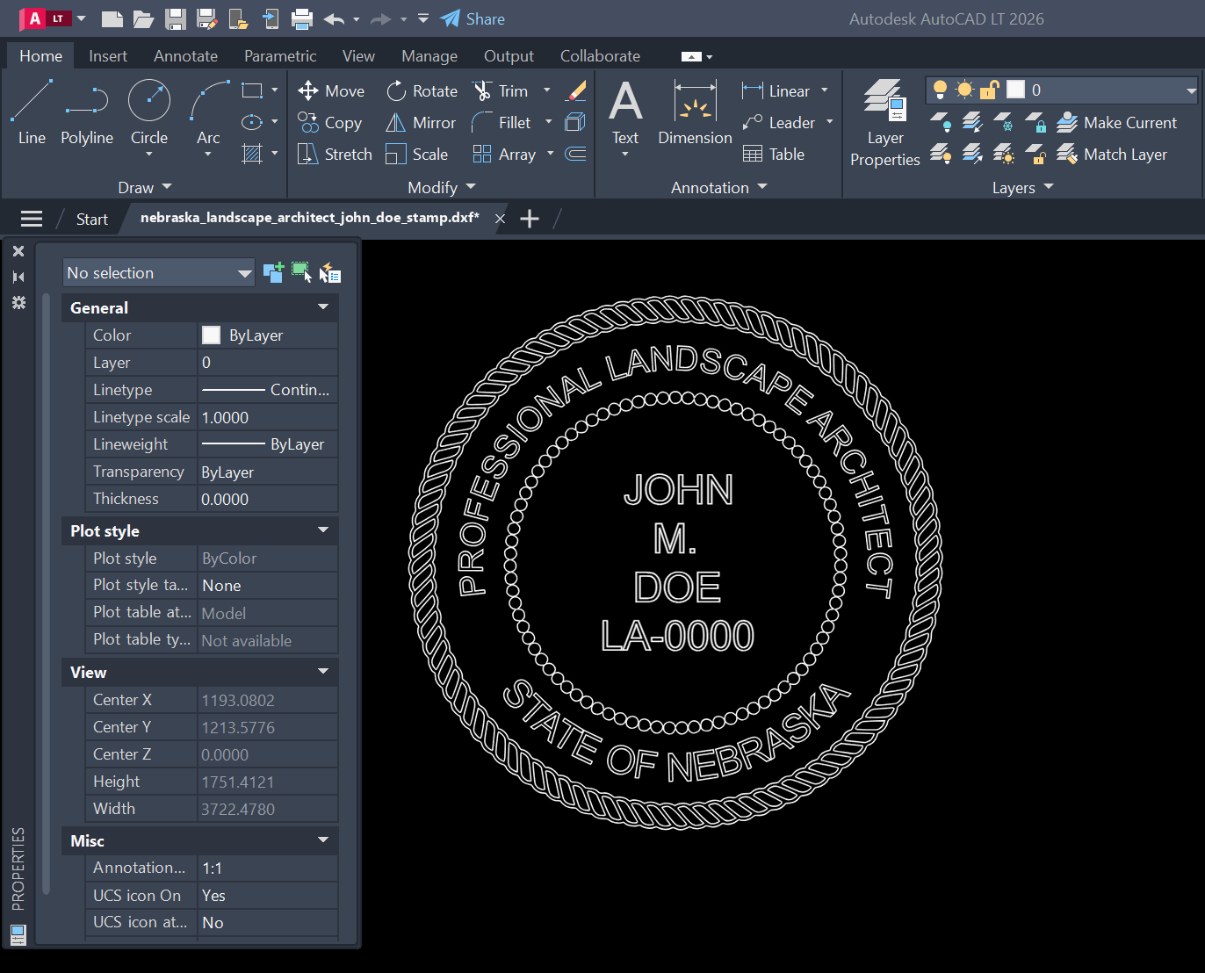This screenshot has height=973, width=1205.
Task: Click the Rotate tool
Action: 422,90
